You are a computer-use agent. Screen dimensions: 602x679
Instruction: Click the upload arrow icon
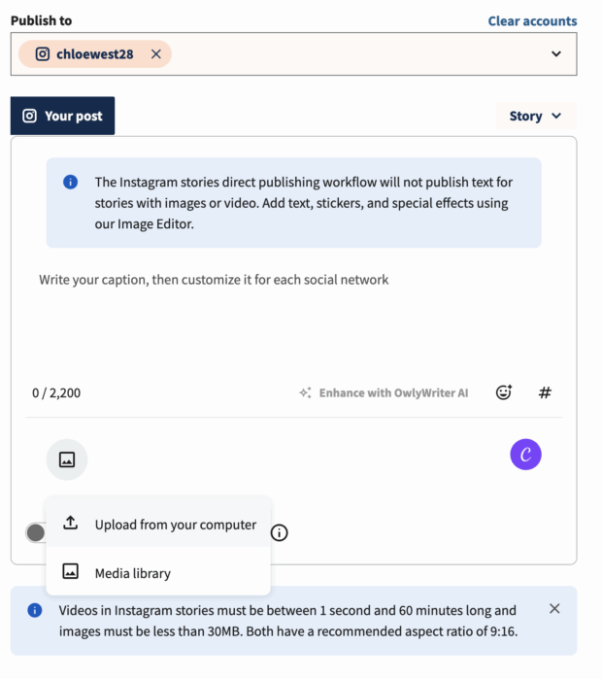coord(70,524)
